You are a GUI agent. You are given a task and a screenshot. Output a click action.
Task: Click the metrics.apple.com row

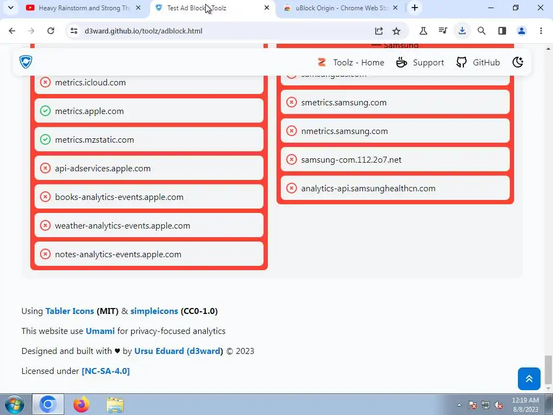tap(149, 111)
